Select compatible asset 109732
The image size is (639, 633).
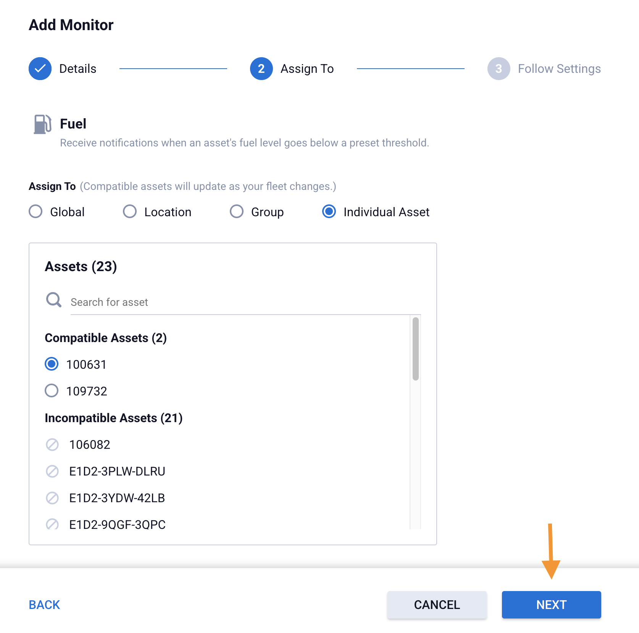click(x=52, y=391)
